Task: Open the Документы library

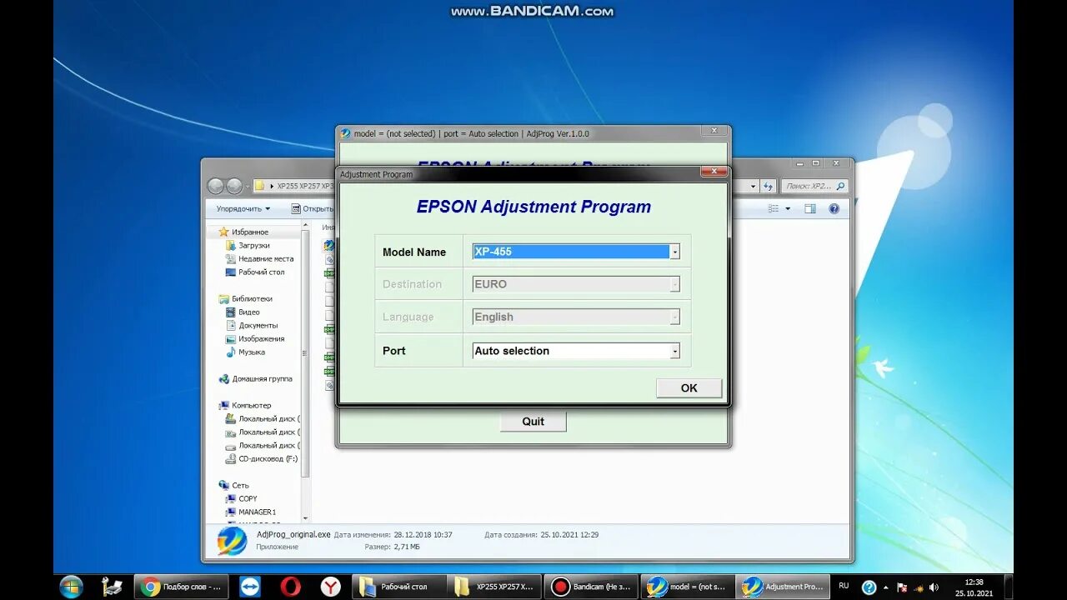Action: point(258,326)
